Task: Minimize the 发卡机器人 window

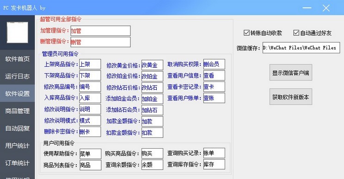Action: 307,8
